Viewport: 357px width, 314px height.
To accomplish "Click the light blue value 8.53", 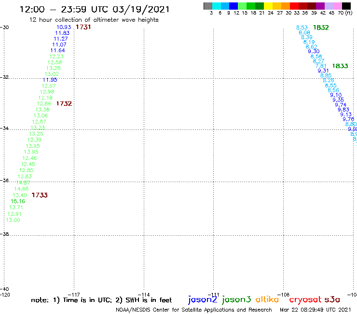I will 302,28.
